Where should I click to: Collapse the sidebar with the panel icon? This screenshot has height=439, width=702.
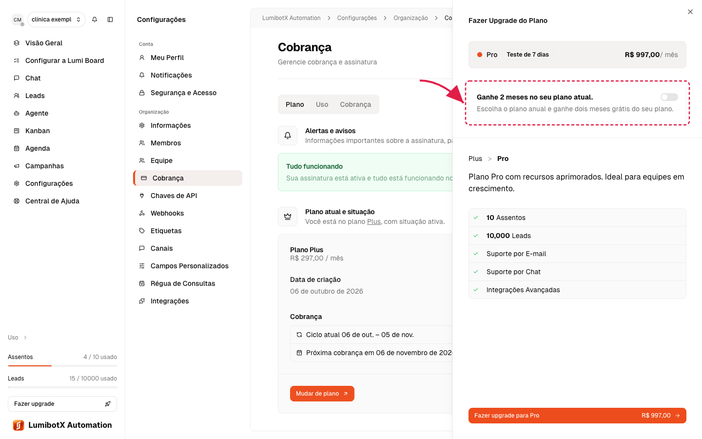pos(110,20)
